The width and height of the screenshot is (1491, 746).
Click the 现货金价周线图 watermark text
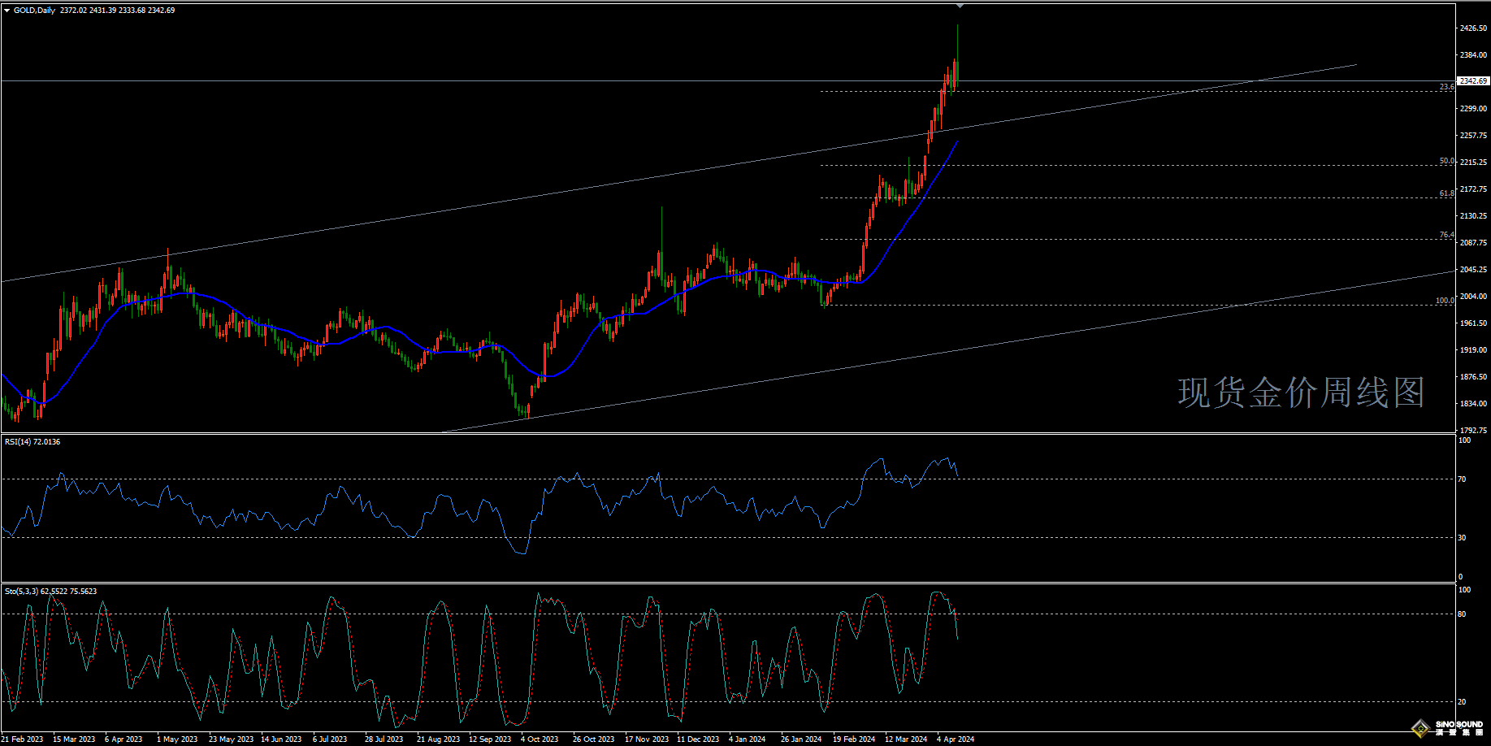1301,393
